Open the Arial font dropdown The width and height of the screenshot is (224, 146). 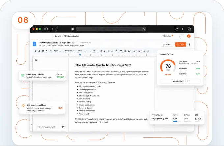82,51
